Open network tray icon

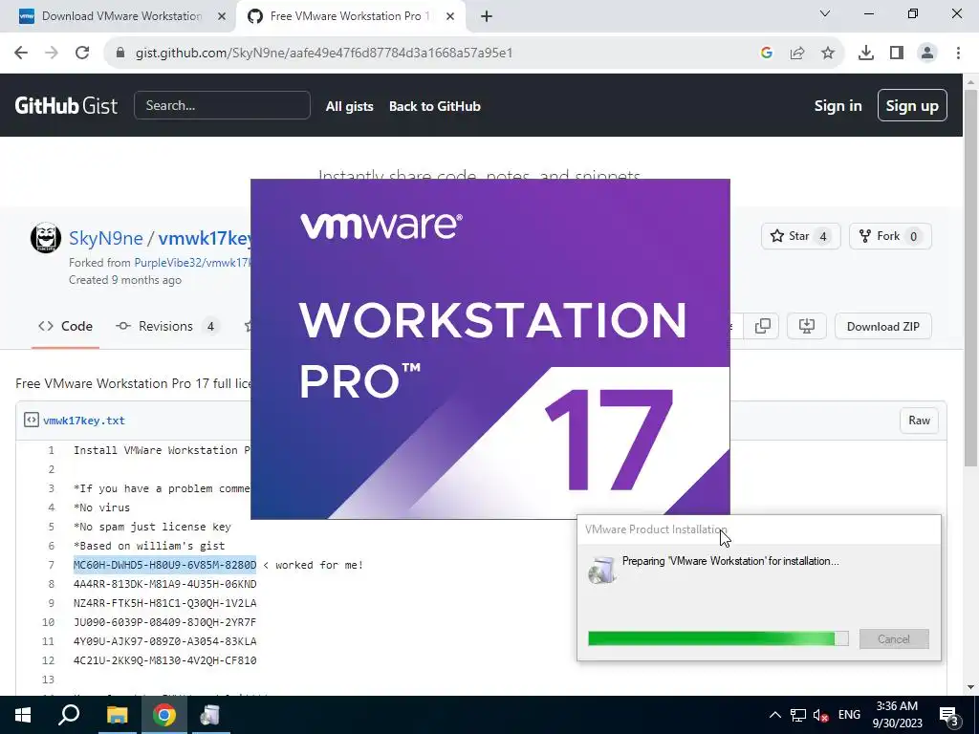[798, 715]
